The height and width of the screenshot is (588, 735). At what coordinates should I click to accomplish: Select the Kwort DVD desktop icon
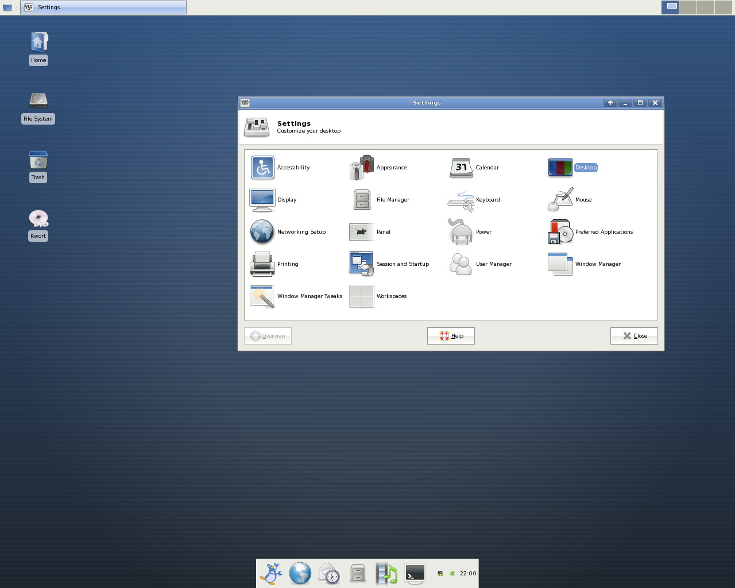pos(38,218)
